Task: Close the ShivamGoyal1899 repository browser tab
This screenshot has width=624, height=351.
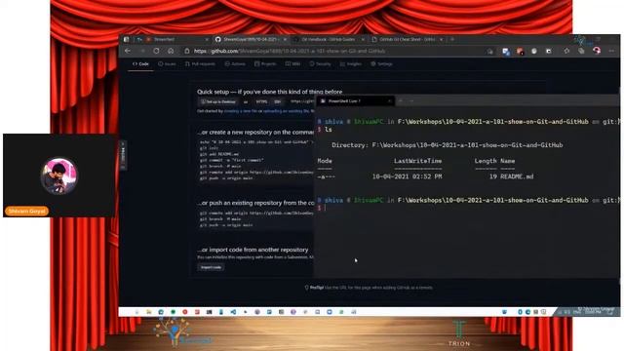Action: 285,39
